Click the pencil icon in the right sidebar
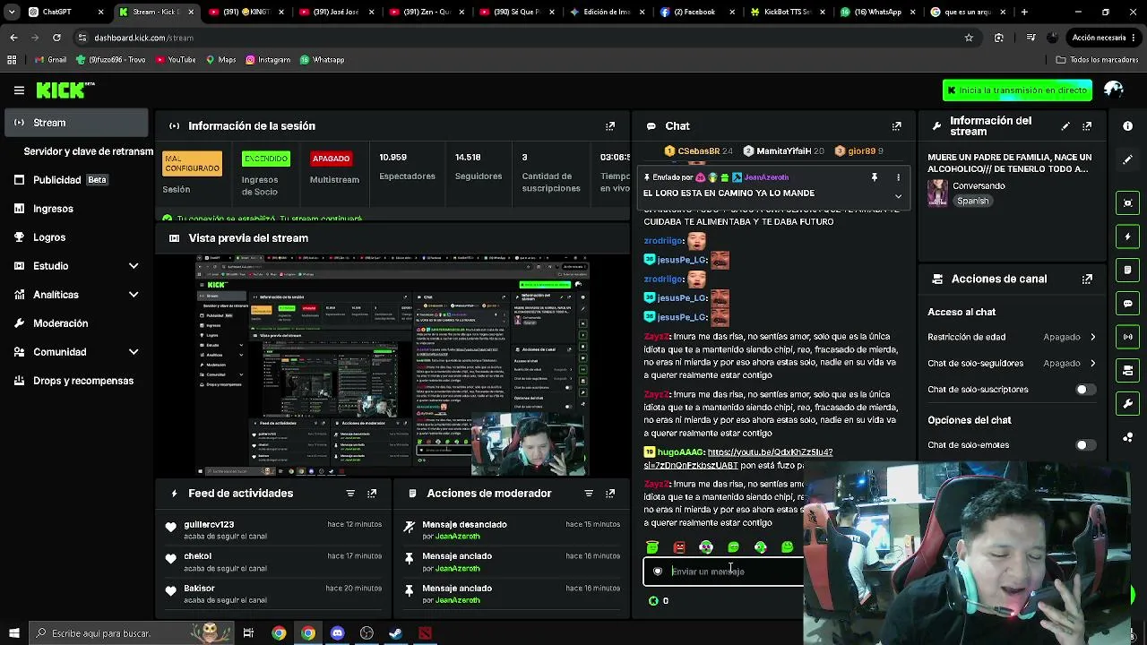Image resolution: width=1147 pixels, height=645 pixels. [x=1128, y=159]
